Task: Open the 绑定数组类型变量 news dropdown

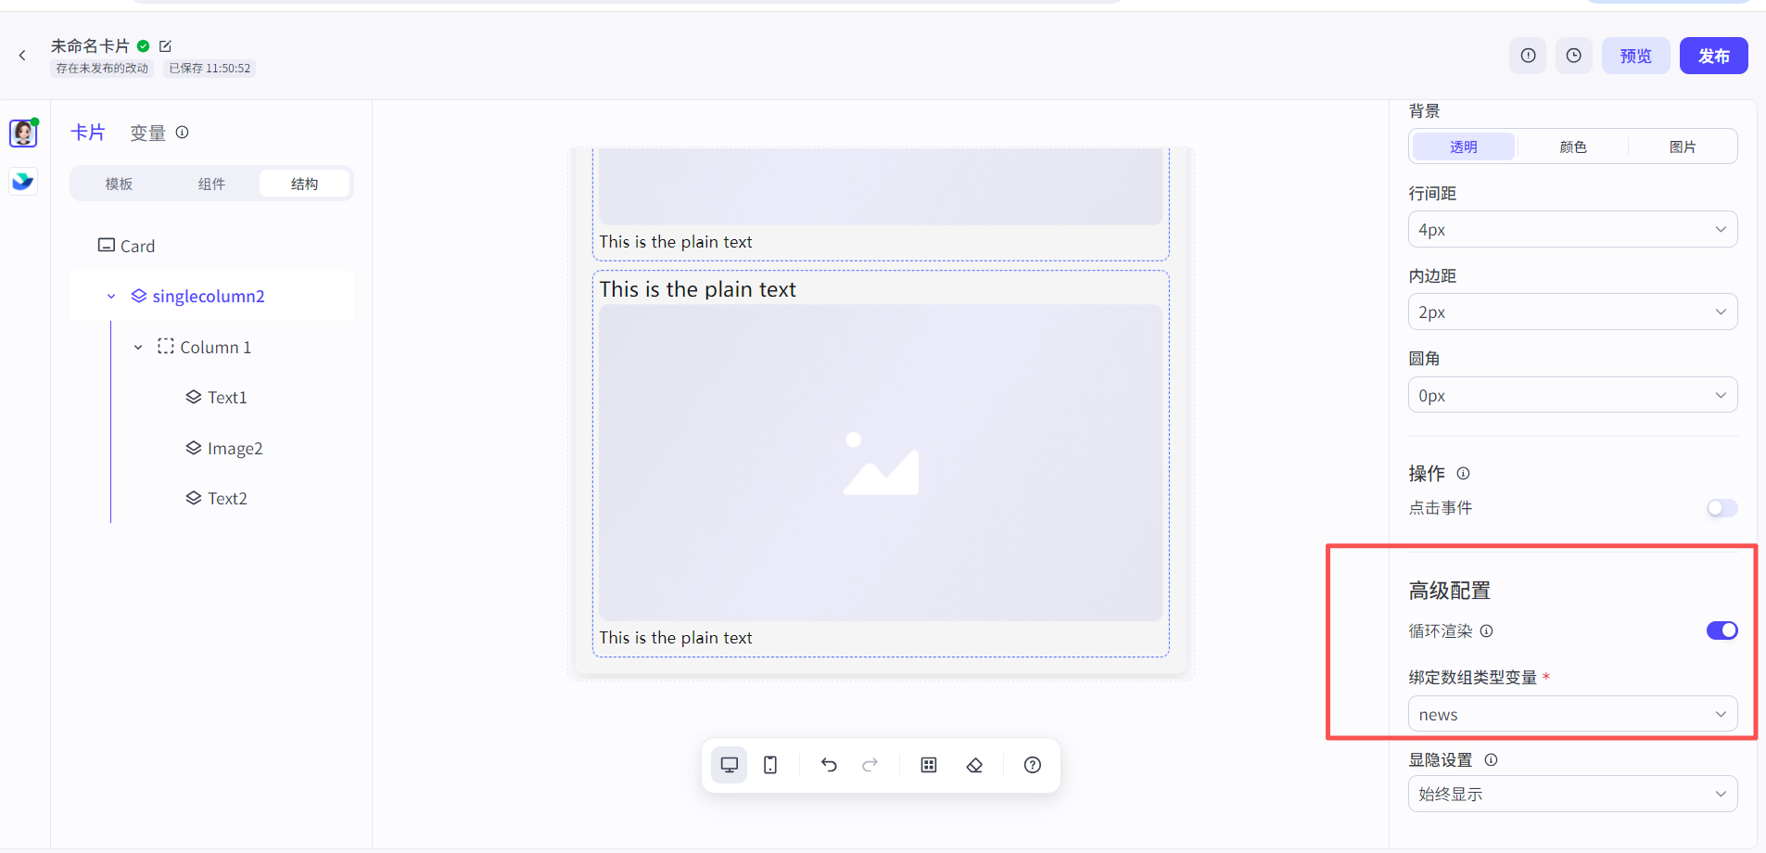Action: (x=1573, y=714)
